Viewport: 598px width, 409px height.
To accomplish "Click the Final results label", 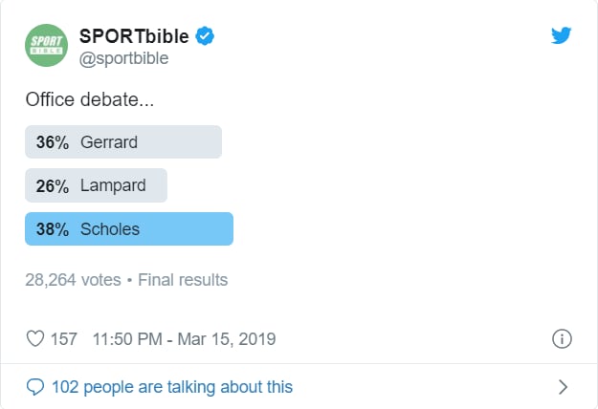I will (183, 280).
